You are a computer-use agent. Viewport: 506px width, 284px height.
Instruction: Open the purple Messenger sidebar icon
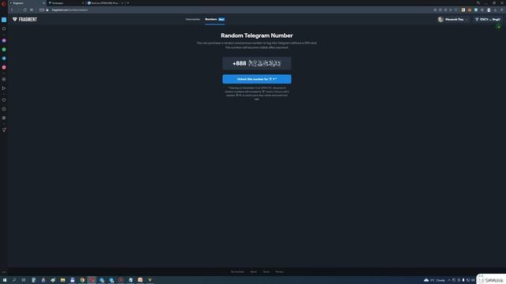(x=4, y=40)
